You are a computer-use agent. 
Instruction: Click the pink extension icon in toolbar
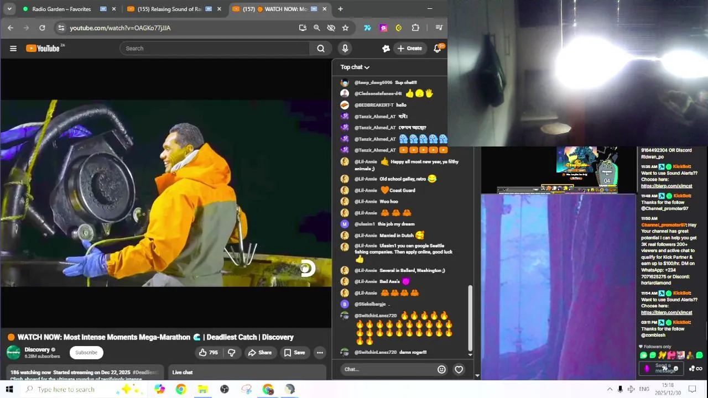(383, 28)
